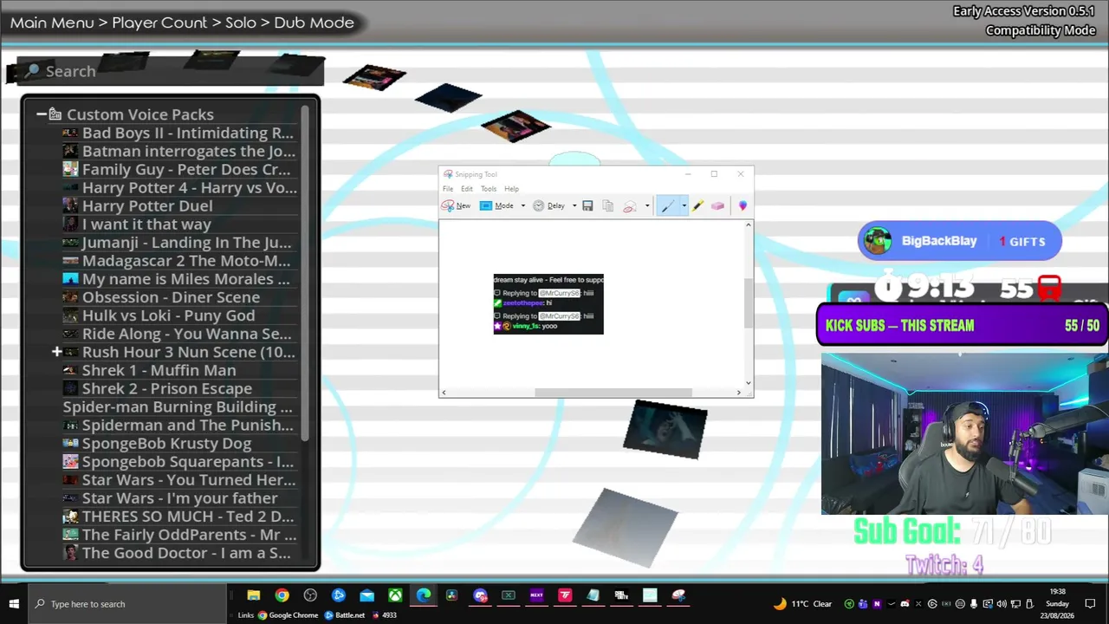Select the yellow Highlighter tool
Viewport: 1109px width, 624px height.
698,205
